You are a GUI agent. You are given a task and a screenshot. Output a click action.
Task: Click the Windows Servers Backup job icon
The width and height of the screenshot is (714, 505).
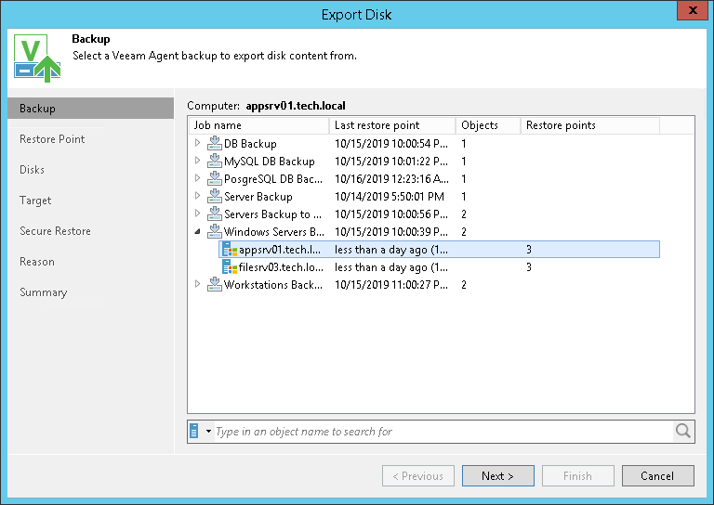[214, 232]
